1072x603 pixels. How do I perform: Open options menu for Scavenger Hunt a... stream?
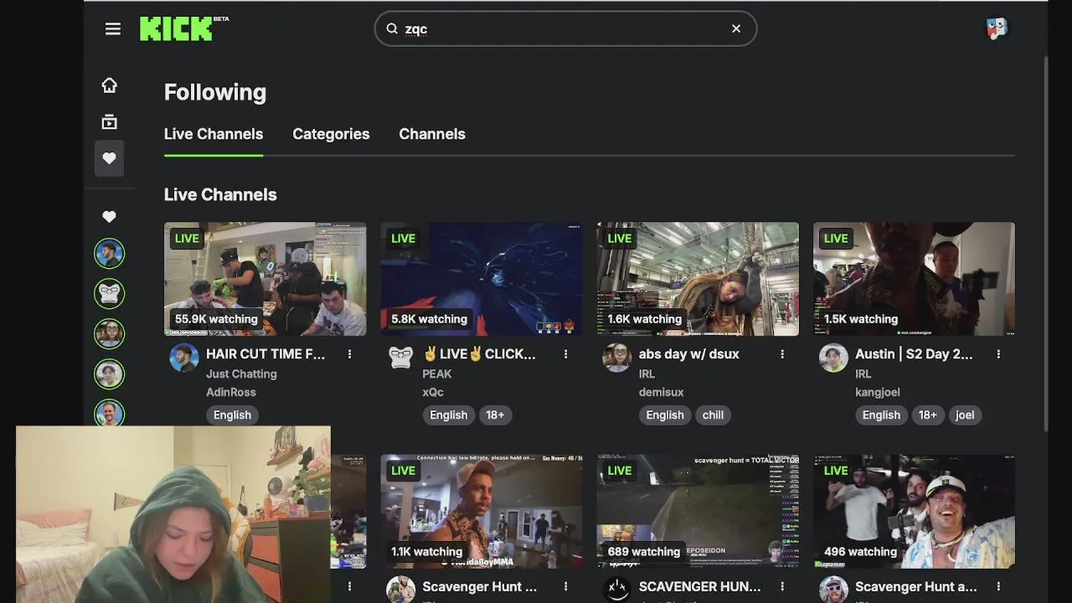[998, 587]
